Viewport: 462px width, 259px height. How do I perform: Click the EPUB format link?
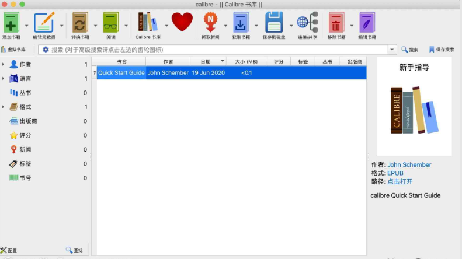pos(395,173)
